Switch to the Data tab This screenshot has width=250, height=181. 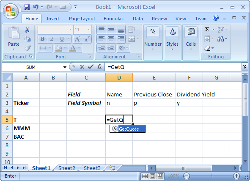pos(138,19)
